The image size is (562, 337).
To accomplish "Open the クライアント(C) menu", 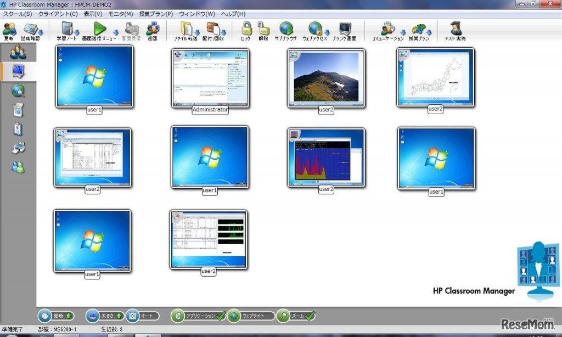I will click(x=58, y=14).
